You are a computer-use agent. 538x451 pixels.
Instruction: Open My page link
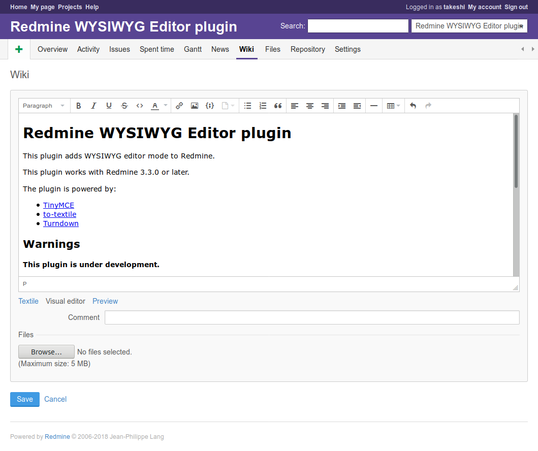(x=43, y=7)
